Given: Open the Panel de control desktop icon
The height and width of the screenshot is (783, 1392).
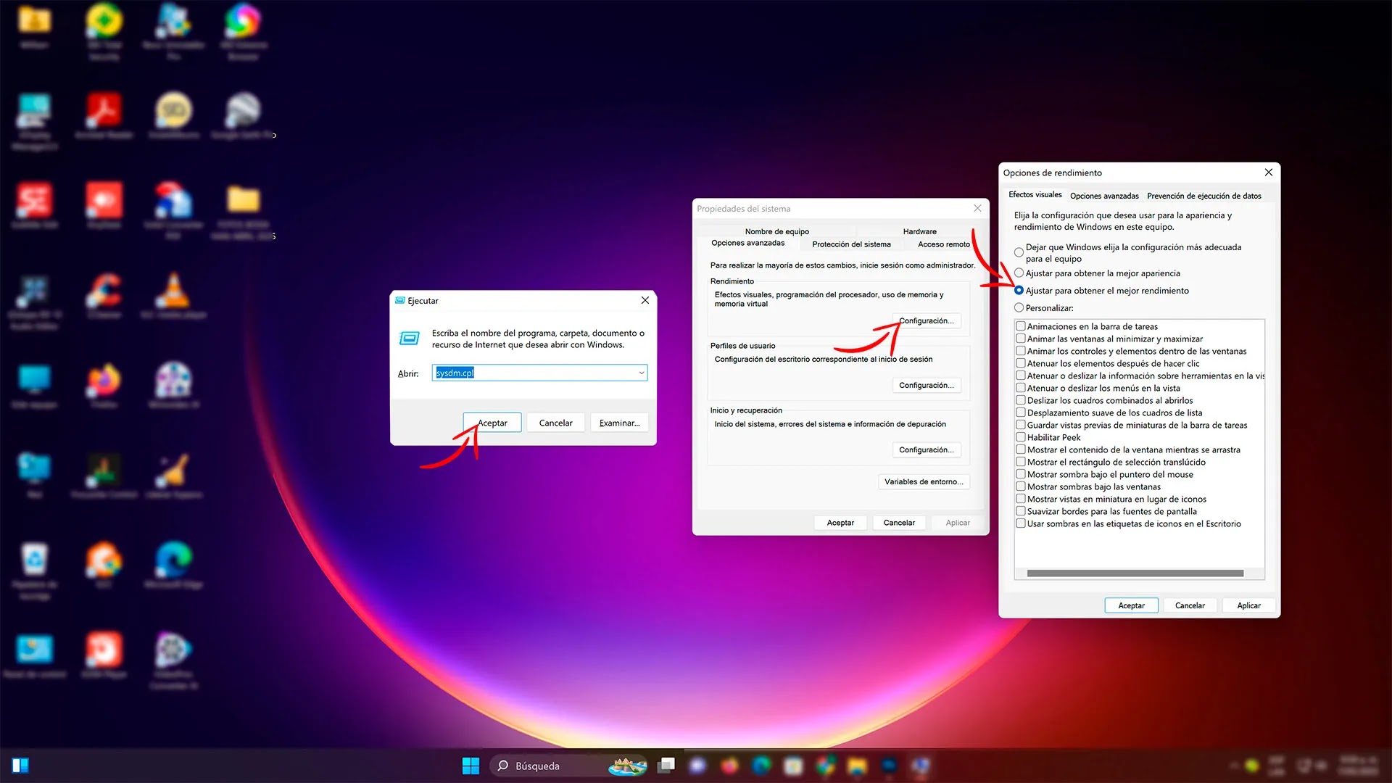Looking at the screenshot, I should 35,656.
